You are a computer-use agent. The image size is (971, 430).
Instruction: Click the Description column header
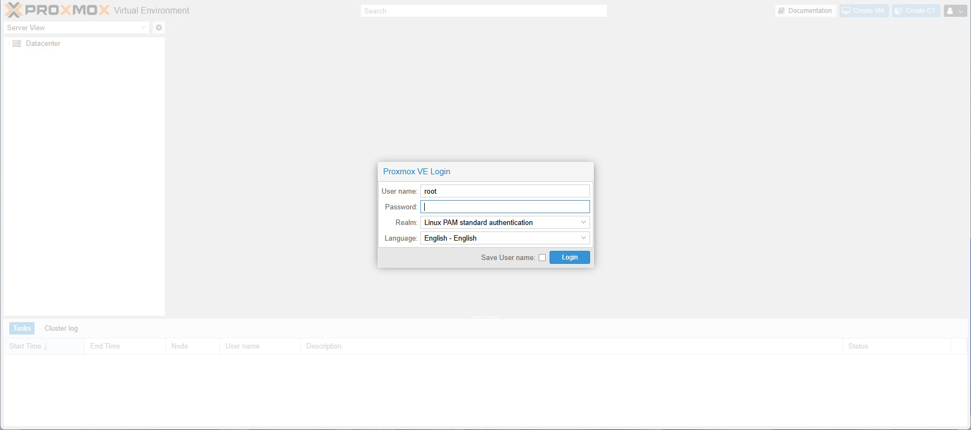572,346
